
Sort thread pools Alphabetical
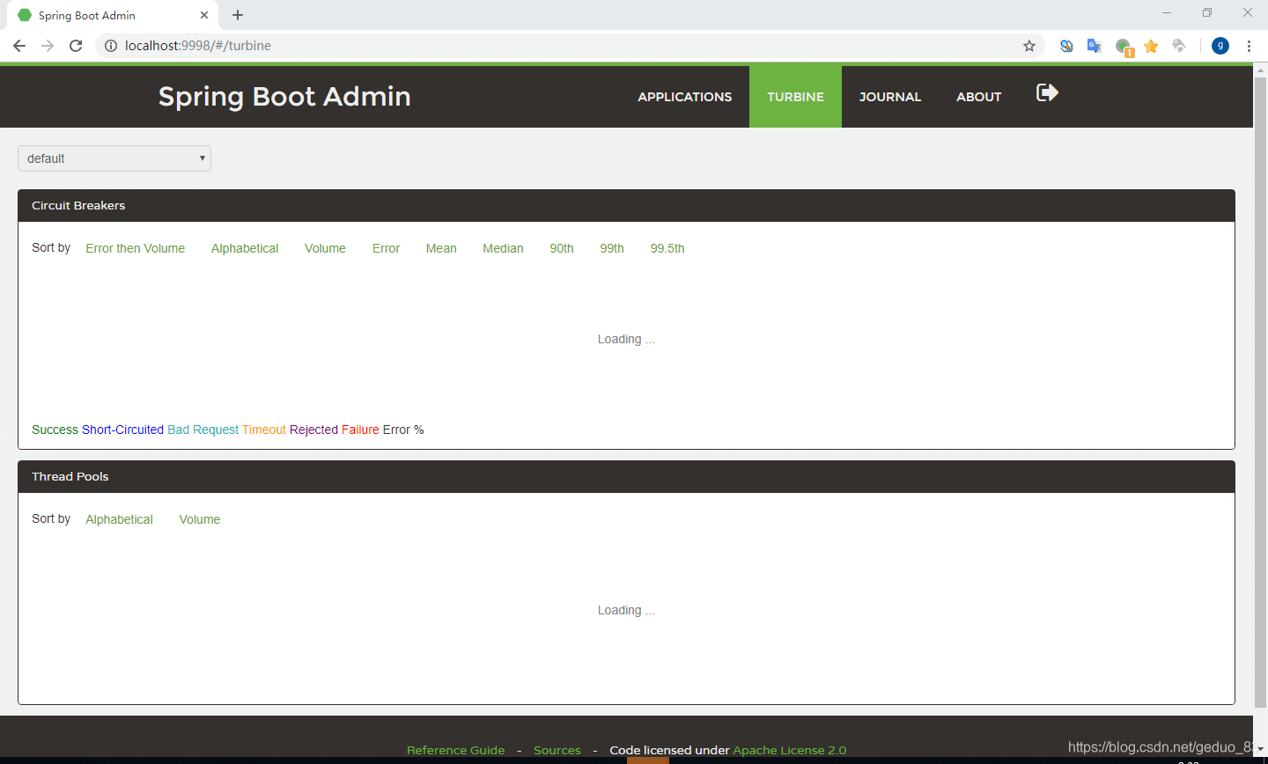(x=119, y=519)
